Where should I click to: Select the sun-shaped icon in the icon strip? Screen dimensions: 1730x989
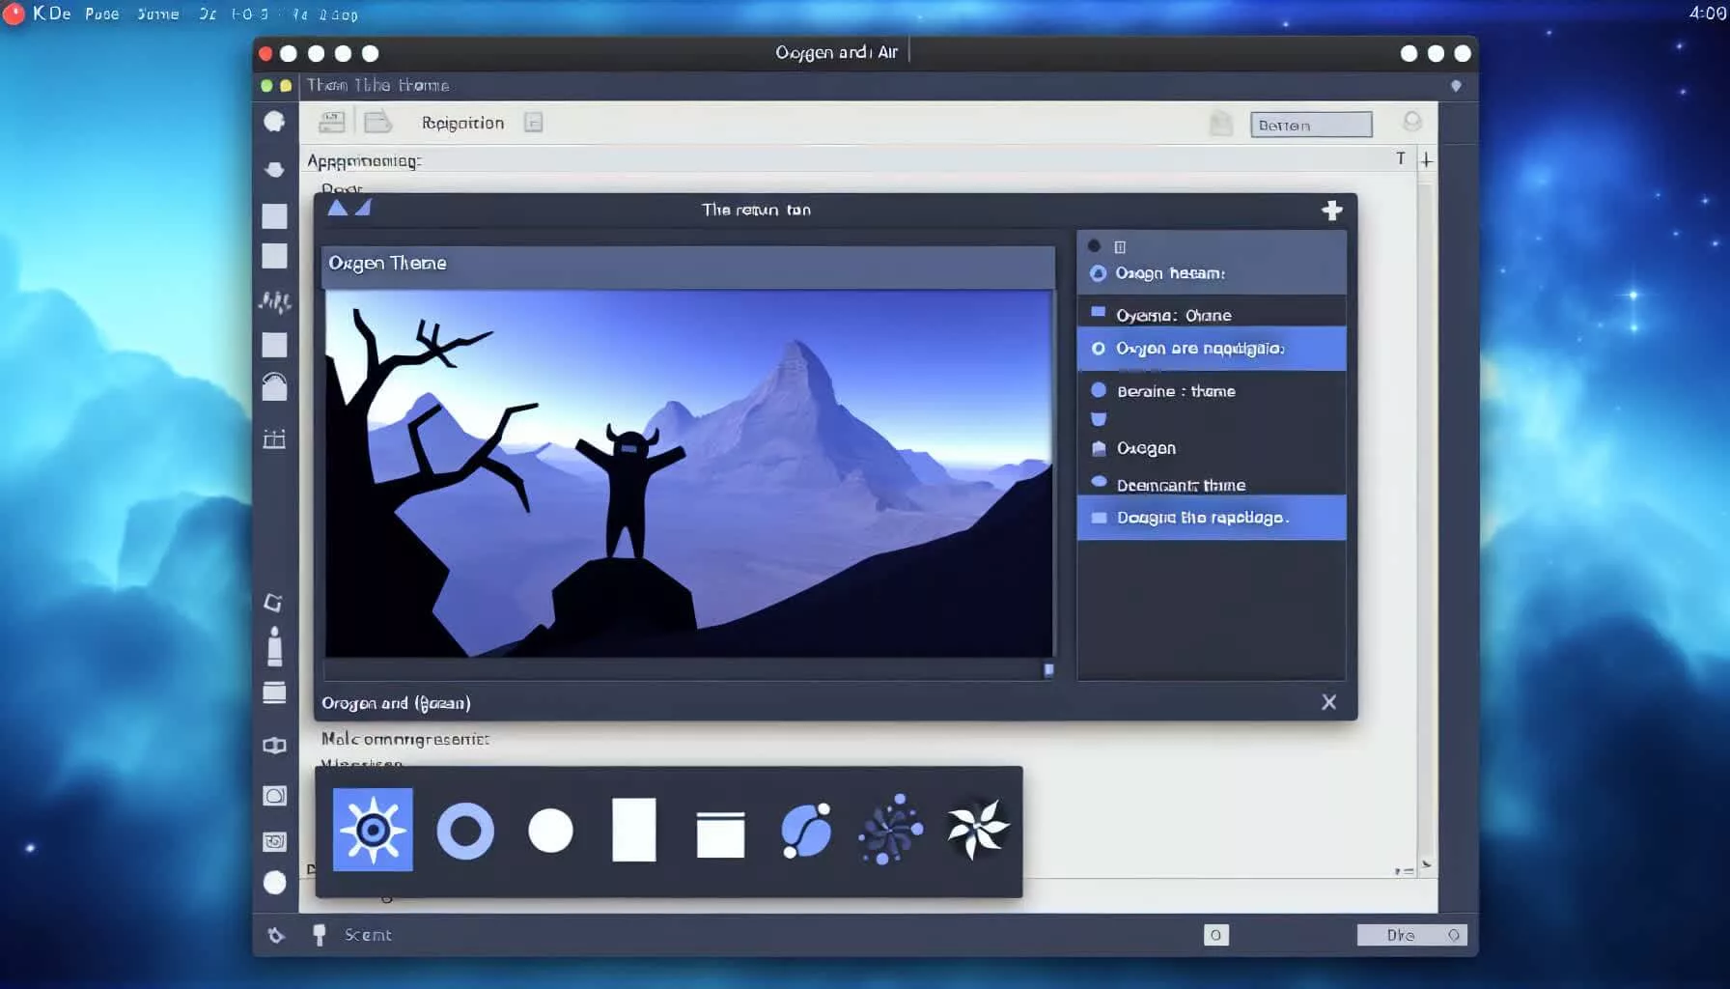coord(373,830)
